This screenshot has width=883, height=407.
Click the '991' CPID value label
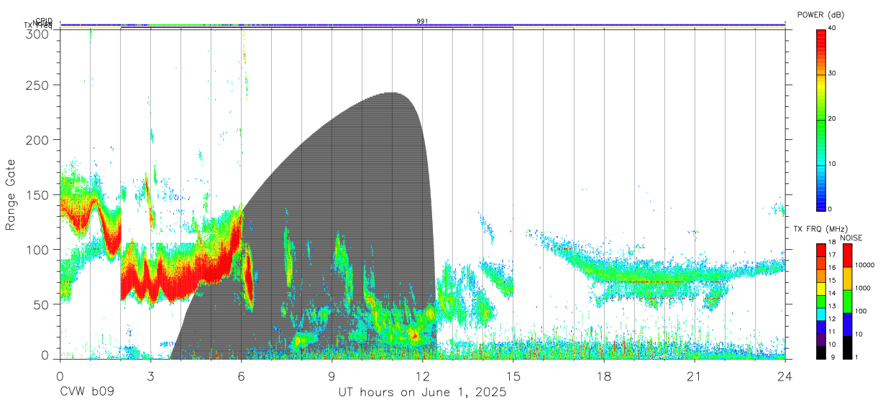422,21
